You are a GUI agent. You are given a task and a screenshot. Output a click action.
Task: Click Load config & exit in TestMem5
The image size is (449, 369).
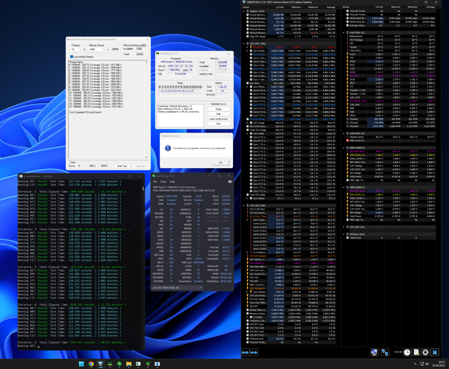tap(219, 118)
